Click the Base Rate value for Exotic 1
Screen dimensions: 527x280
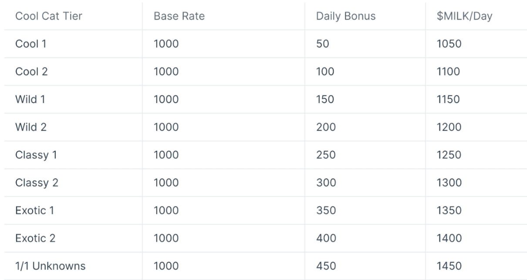coord(166,211)
